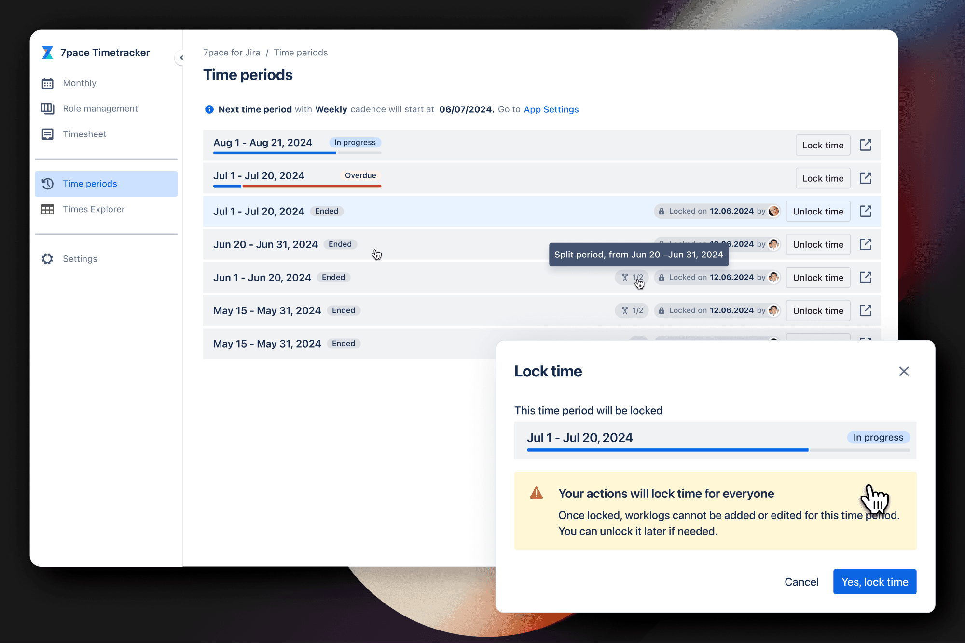Close the Lock time dialog with X
Image resolution: width=965 pixels, height=643 pixels.
click(x=904, y=371)
